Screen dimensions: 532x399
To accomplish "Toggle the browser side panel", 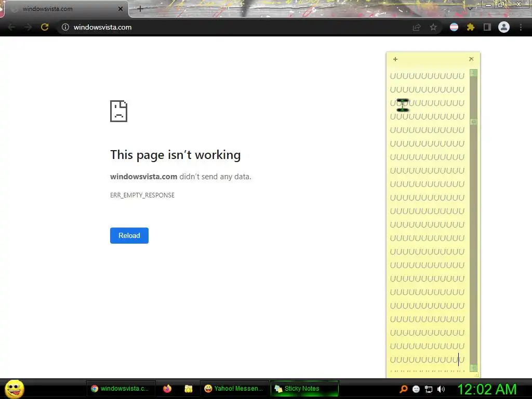I will (x=487, y=27).
